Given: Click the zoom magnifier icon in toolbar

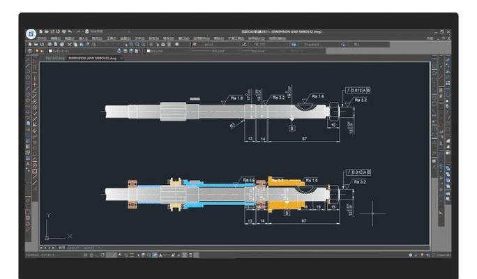Looking at the screenshot, I should click(137, 45).
